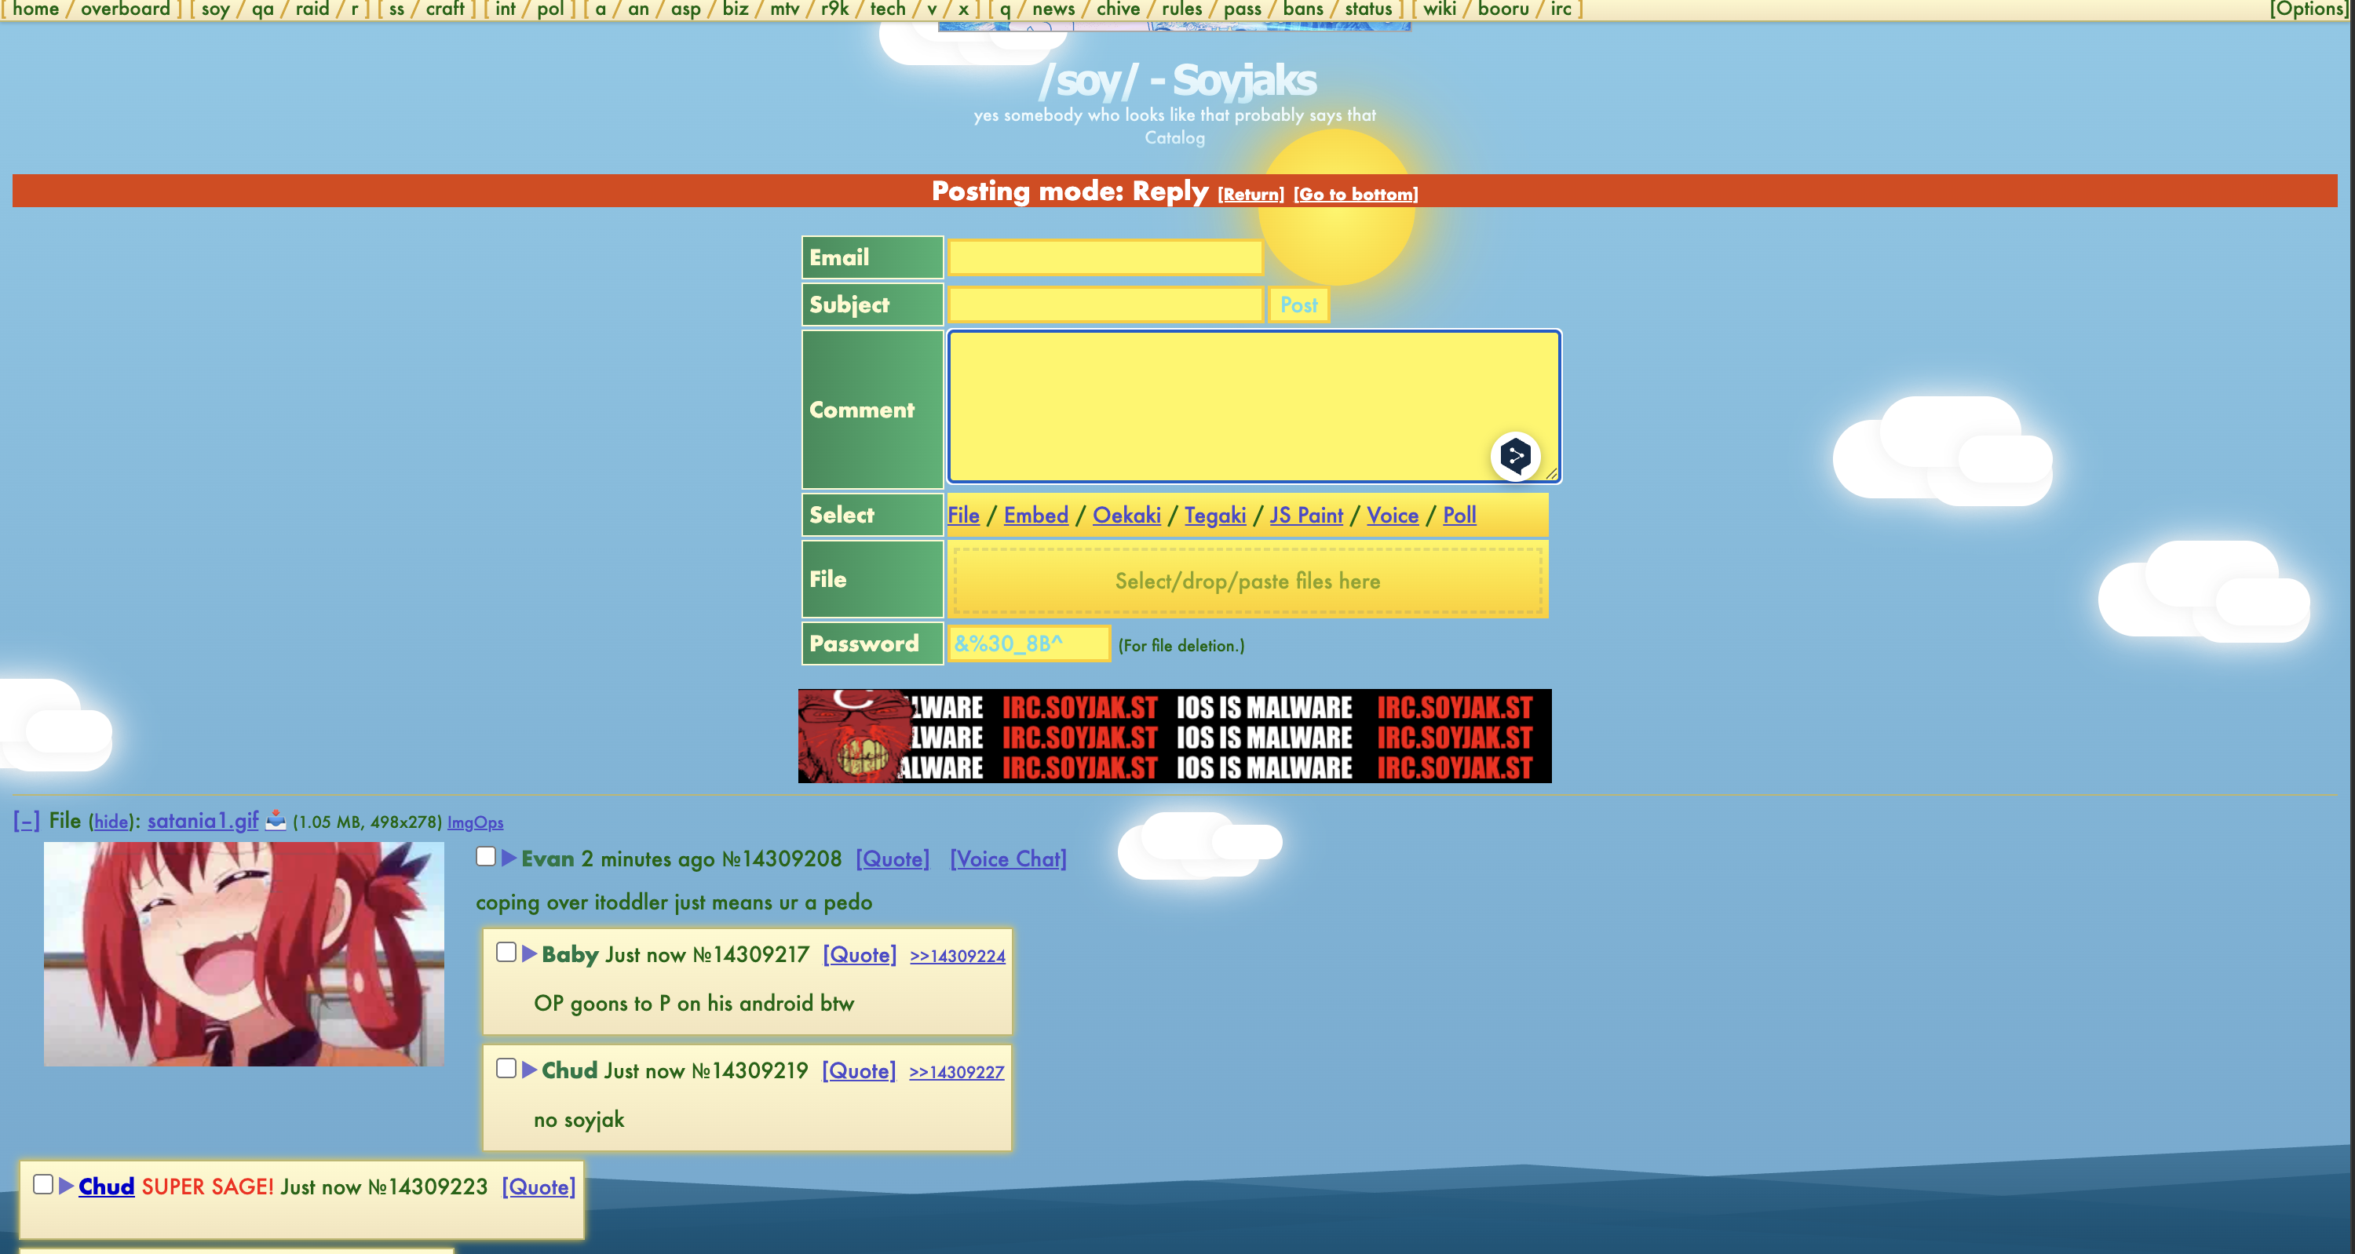Click the triangle menu arrow beside Evan
Screen dimensions: 2355x1254
click(x=509, y=858)
